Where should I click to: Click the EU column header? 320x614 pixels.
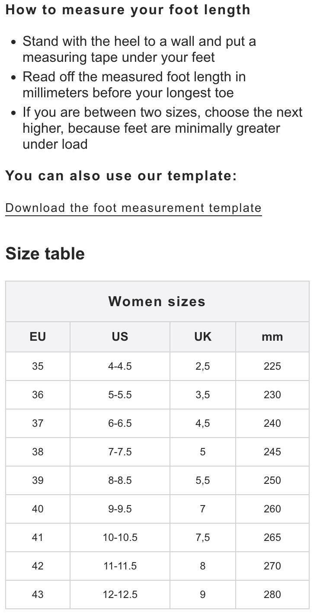coord(38,337)
